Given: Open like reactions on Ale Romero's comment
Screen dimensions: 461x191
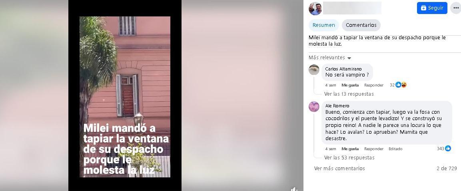Looking at the screenshot, I should click(x=444, y=149).
